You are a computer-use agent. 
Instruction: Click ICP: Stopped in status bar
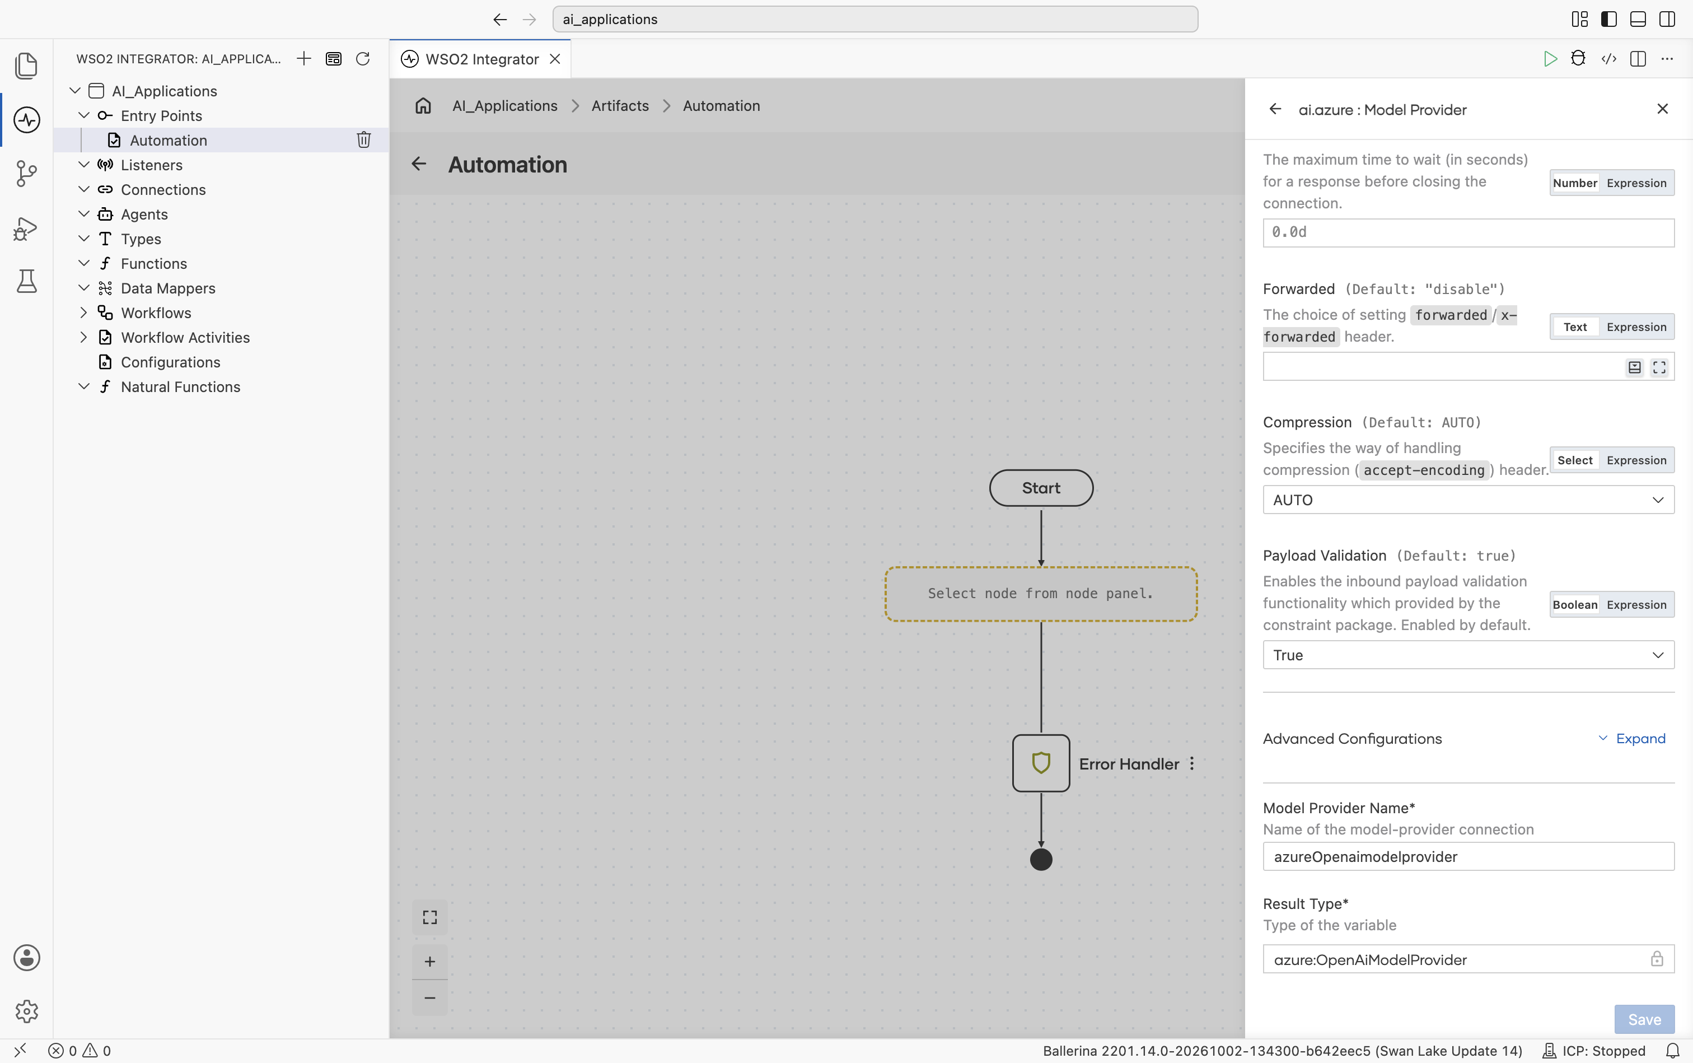(x=1594, y=1050)
